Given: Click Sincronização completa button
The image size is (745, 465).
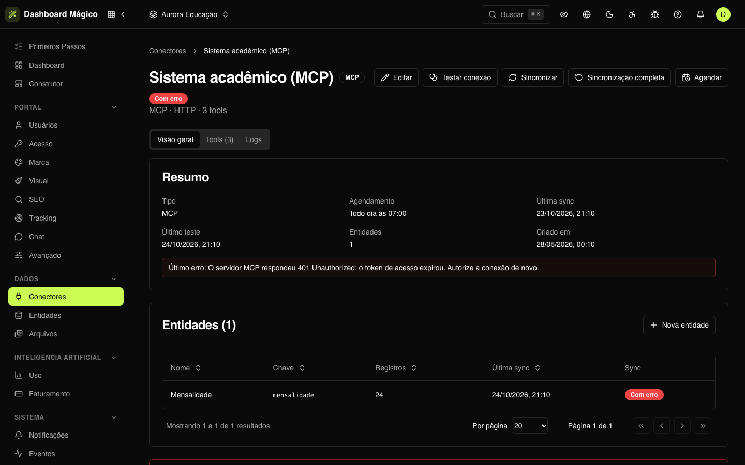Looking at the screenshot, I should [619, 78].
